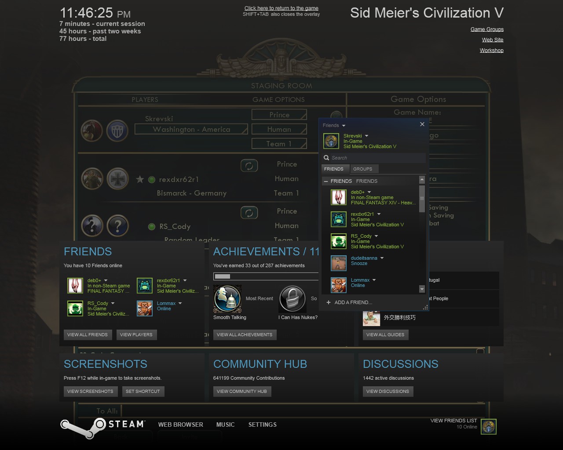
Task: Click deb0+ avatar in friends list popup
Action: pyautogui.click(x=339, y=197)
